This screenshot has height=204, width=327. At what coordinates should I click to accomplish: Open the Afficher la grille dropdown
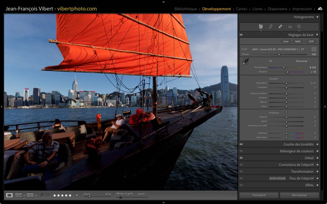[x=142, y=194]
